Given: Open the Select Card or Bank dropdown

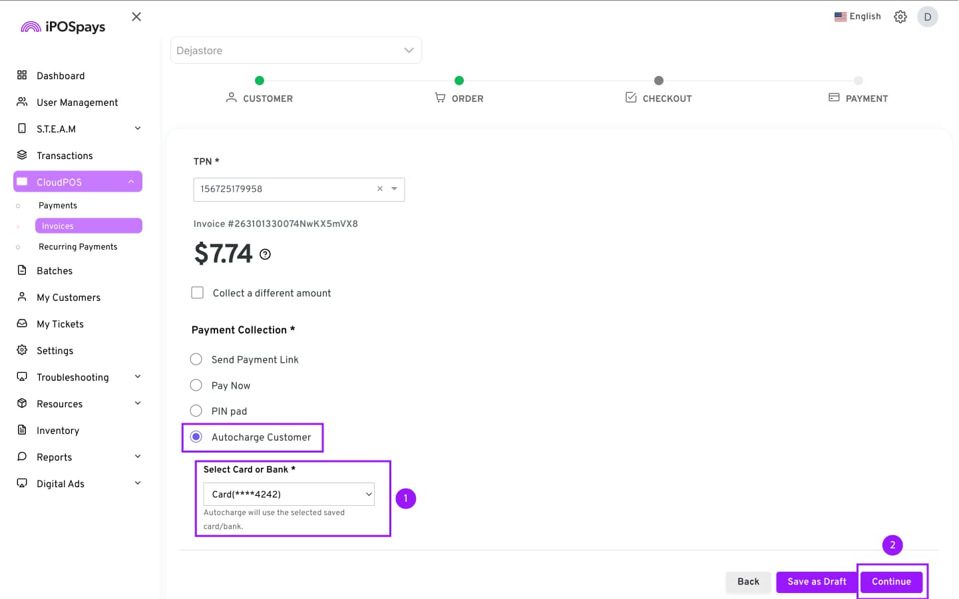Looking at the screenshot, I should (x=288, y=494).
